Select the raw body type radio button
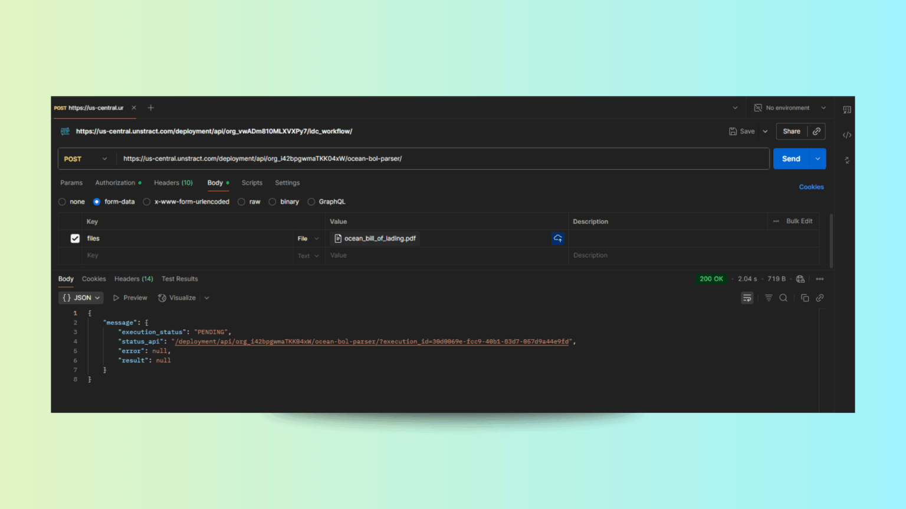906x509 pixels. (x=241, y=201)
